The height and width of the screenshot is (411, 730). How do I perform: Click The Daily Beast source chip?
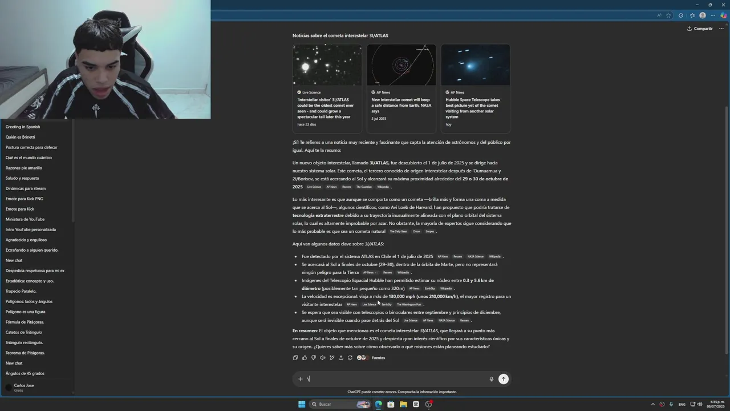[399, 232]
